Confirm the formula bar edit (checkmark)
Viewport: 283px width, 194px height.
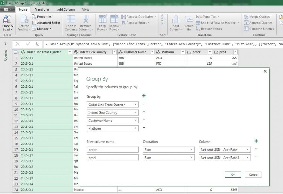coord(28,44)
